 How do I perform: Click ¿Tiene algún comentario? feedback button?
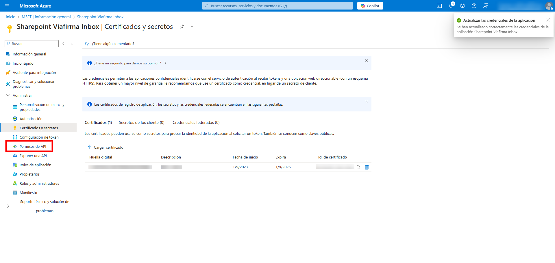point(109,44)
